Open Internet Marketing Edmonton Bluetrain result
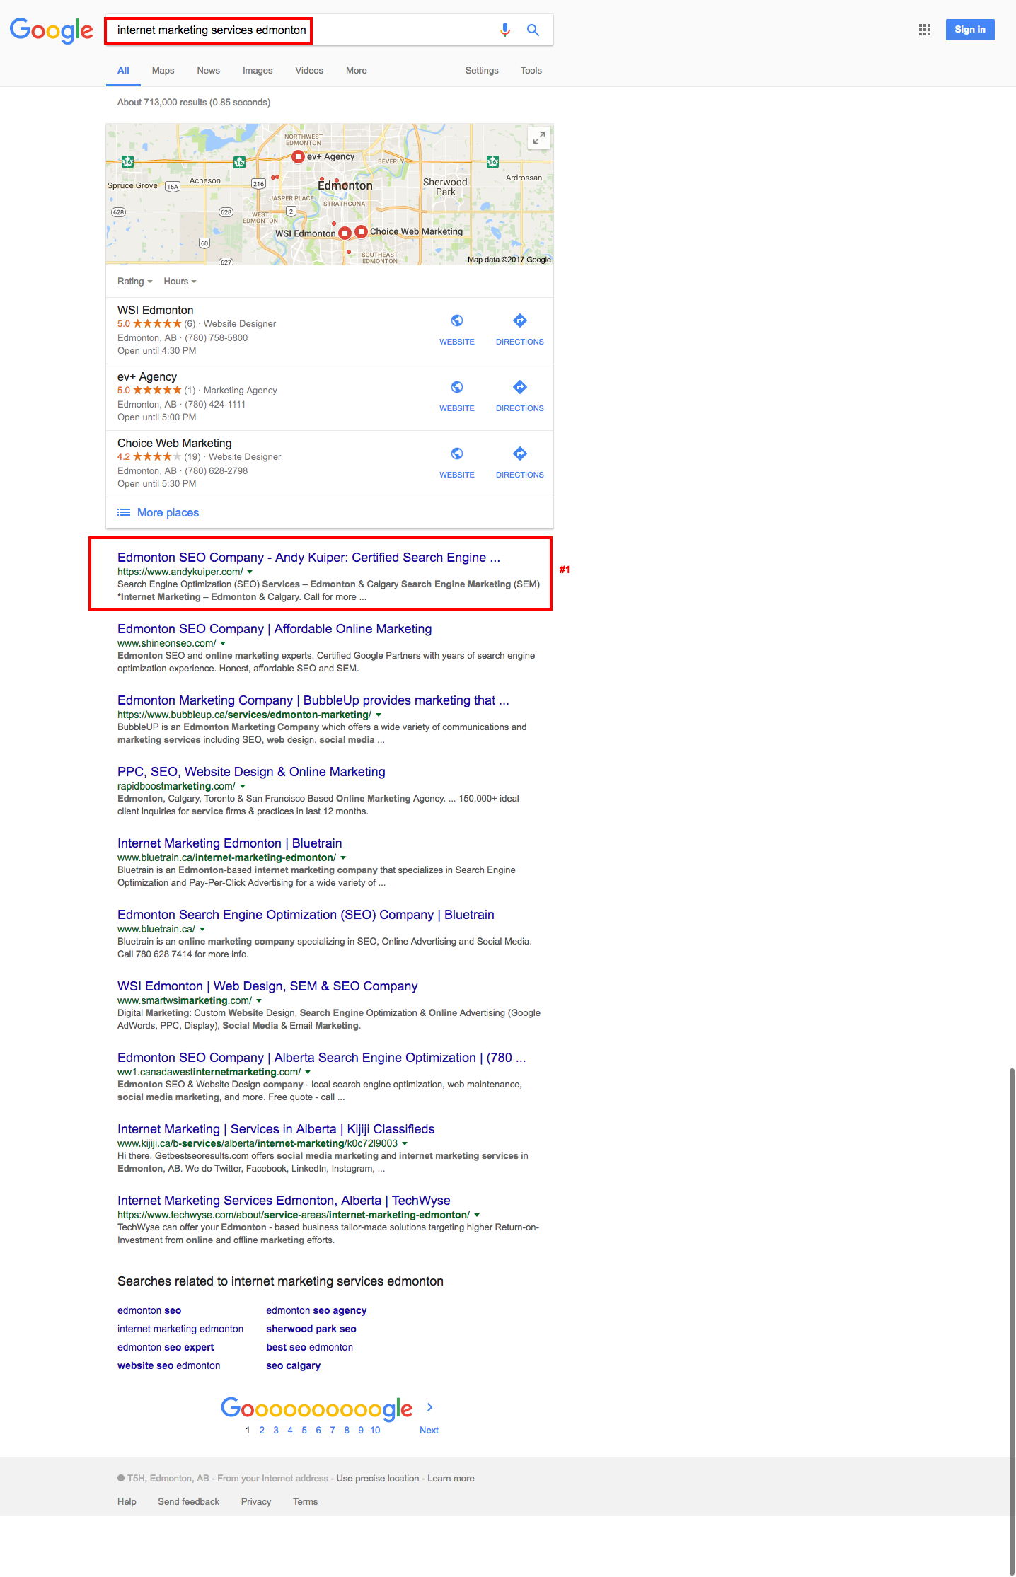 229,843
